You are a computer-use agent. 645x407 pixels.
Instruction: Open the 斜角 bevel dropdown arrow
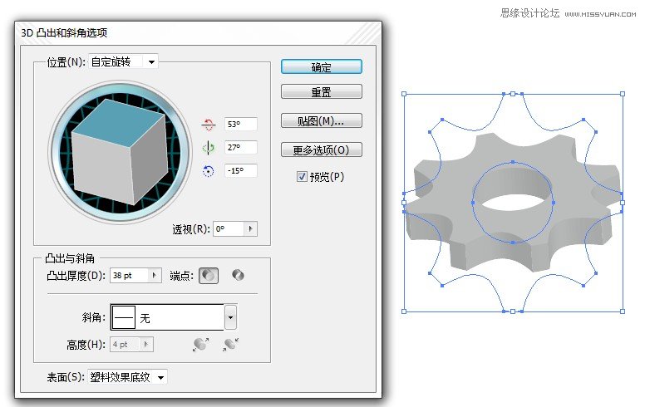click(230, 317)
